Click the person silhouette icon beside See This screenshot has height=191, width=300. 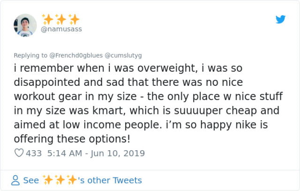coord(16,180)
